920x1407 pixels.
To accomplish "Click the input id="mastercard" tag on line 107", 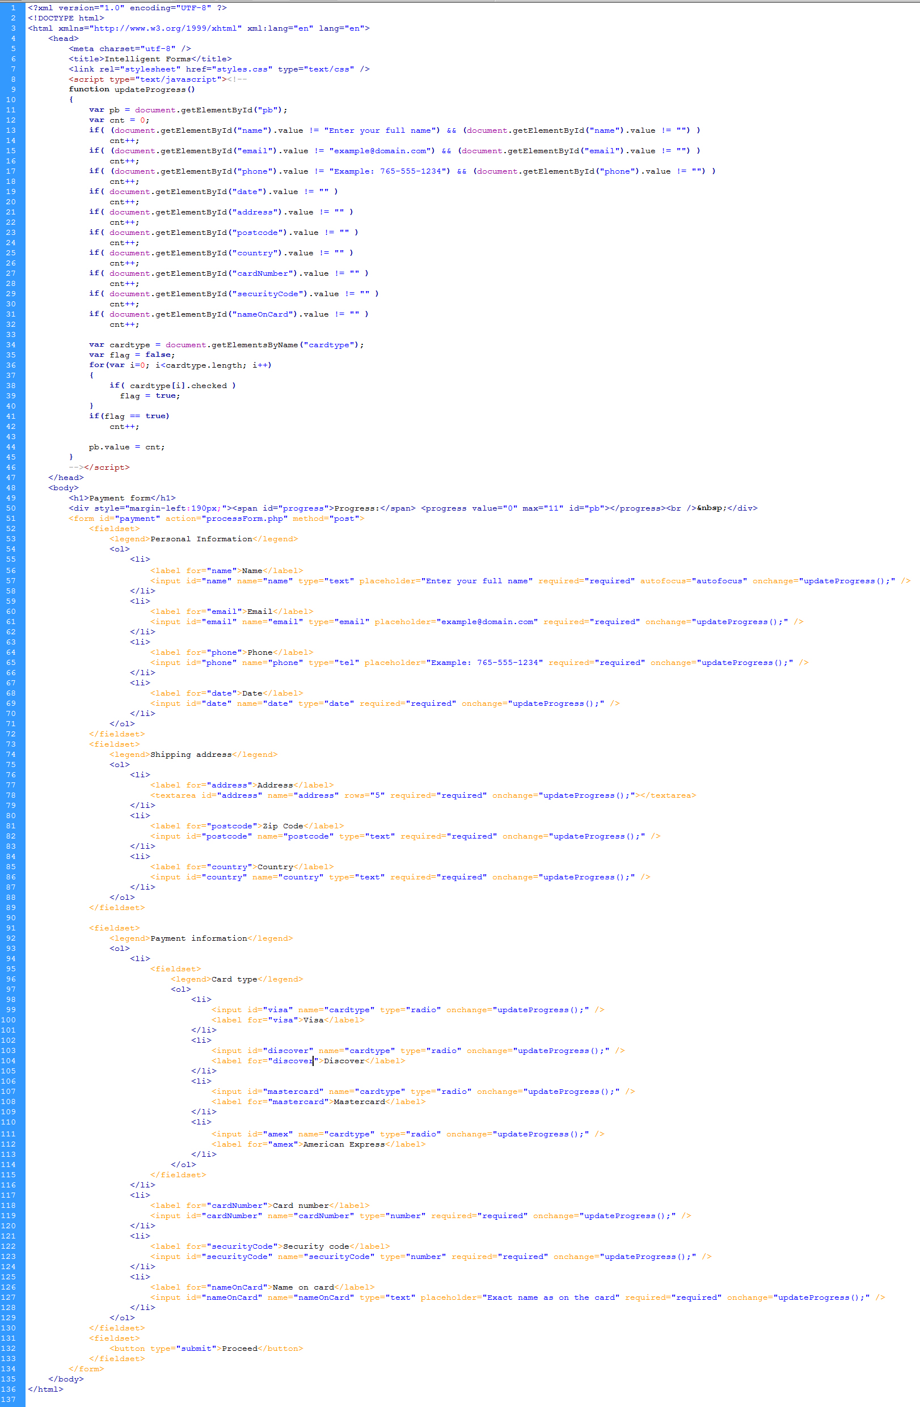I will [x=423, y=1092].
